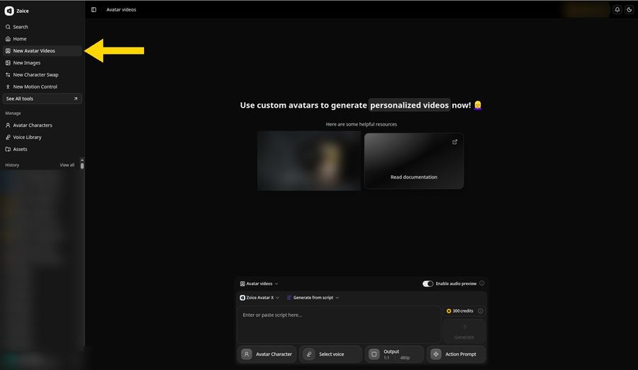This screenshot has height=370, width=638.
Task: Click info icon beside Enable audio preview
Action: 482,284
